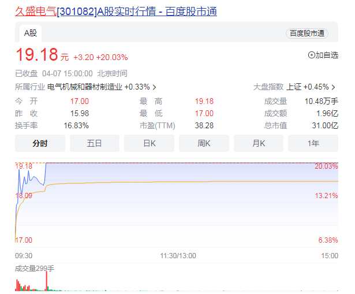Switch to the 分时 intraday chart tab
Image resolution: width=355 pixels, height=294 pixels.
tap(40, 143)
